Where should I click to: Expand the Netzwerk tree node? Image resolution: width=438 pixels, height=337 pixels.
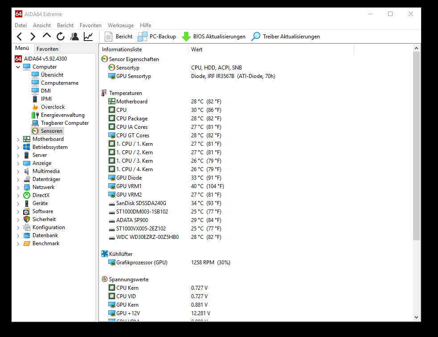point(18,188)
